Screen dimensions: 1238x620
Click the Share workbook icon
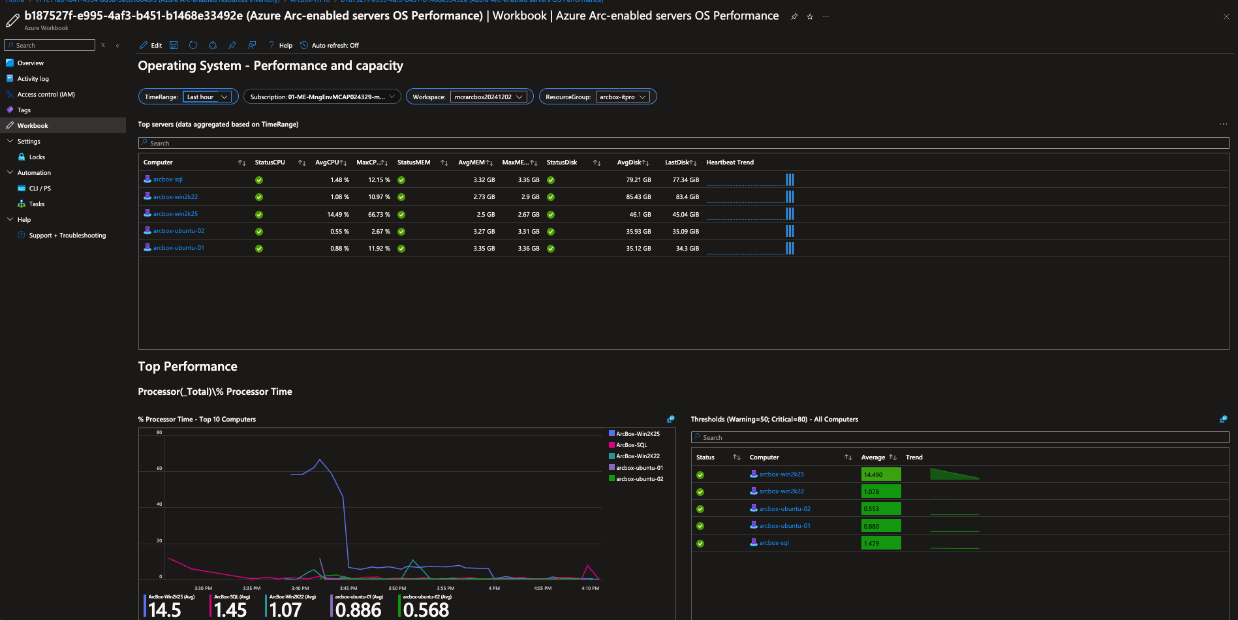point(213,45)
